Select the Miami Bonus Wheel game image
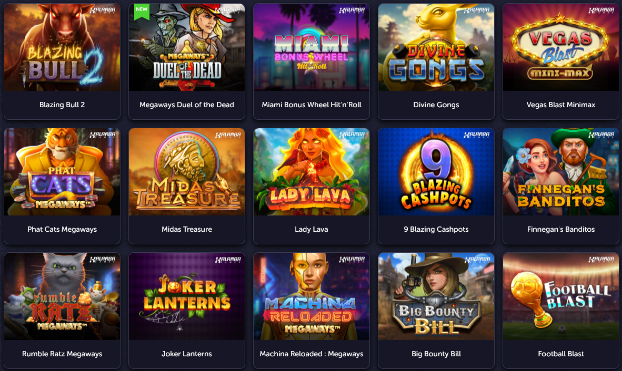The height and width of the screenshot is (371, 622). (312, 47)
